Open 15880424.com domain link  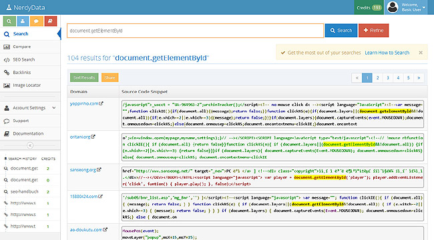[x=83, y=197]
